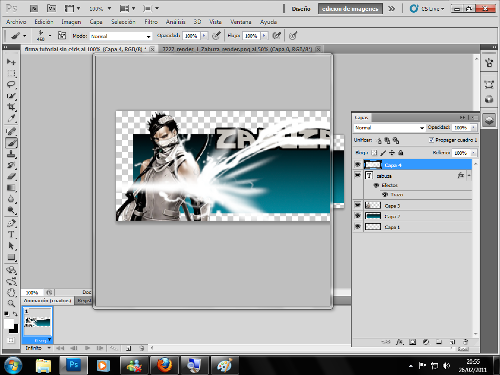Collapse the zabuza layer effects list

tap(469, 175)
